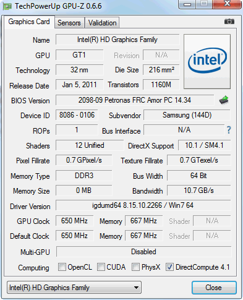The image size is (243, 300).
Task: Click the Close button
Action: coord(214,288)
